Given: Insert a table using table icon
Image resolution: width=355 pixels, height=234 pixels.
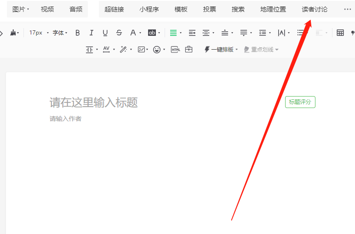Looking at the screenshot, I should click(340, 33).
